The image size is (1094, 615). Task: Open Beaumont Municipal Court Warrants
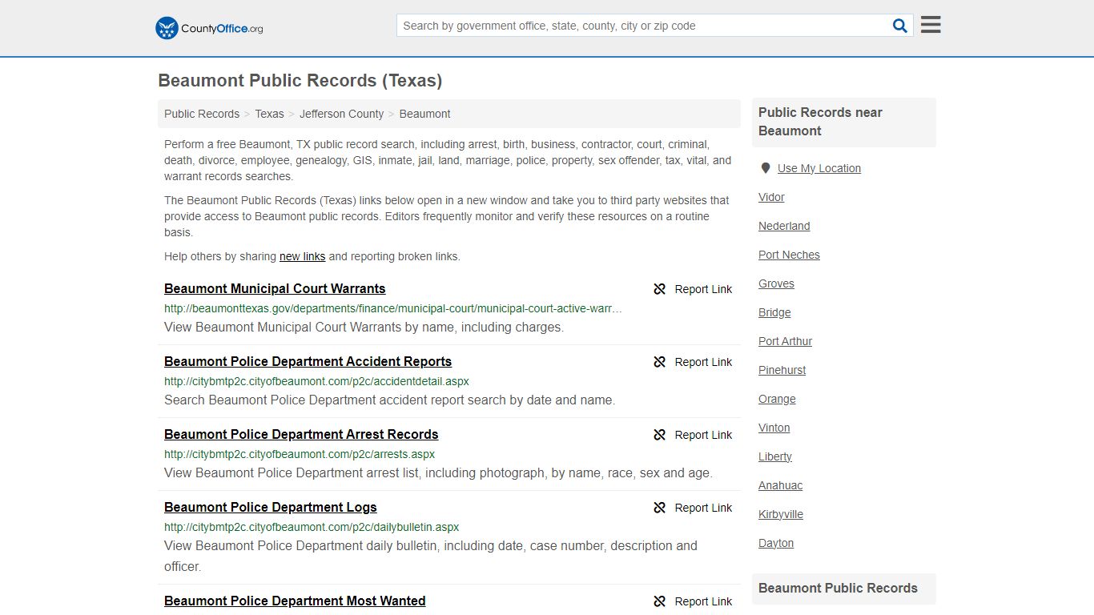275,288
